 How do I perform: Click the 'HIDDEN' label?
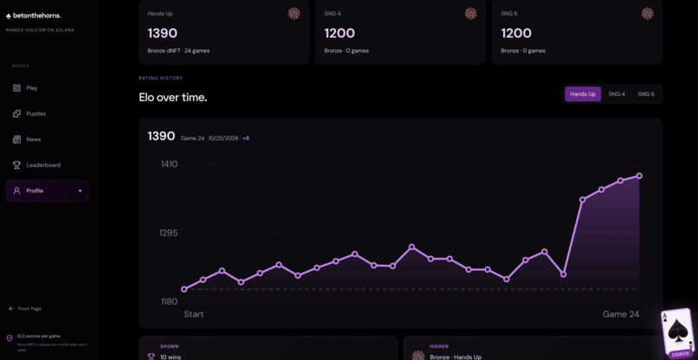pyautogui.click(x=439, y=347)
